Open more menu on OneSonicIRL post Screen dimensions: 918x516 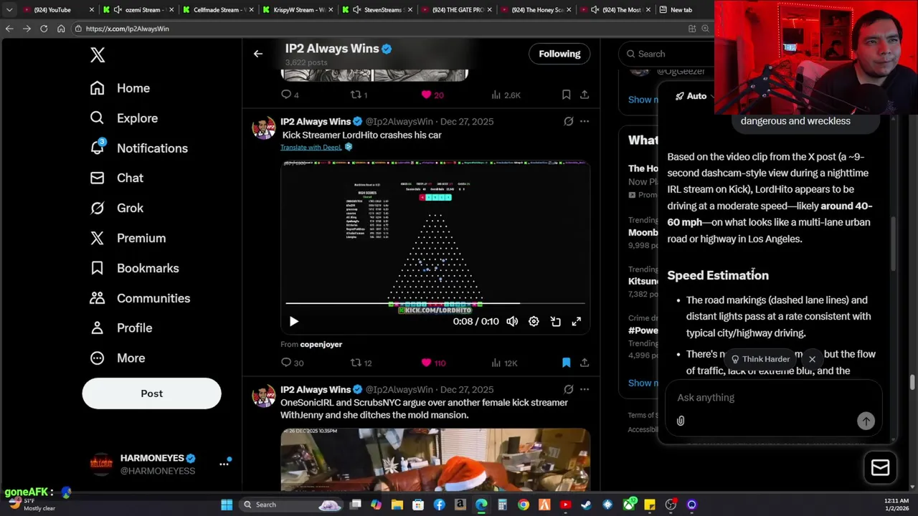point(585,389)
